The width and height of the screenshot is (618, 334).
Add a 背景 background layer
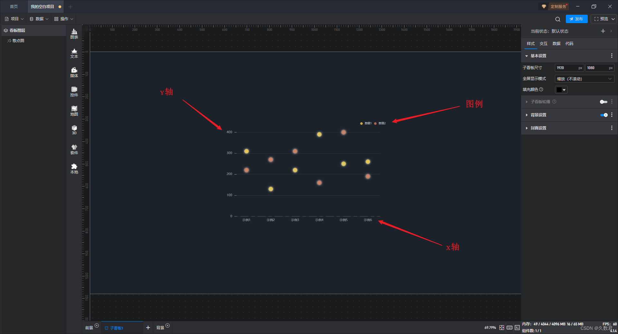point(167,326)
